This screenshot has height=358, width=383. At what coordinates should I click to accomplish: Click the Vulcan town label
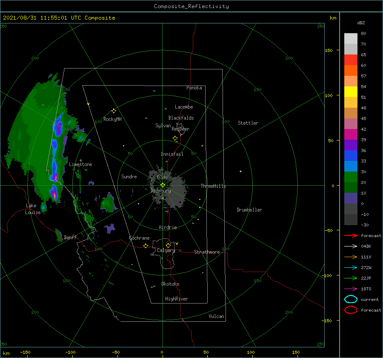pos(216,316)
